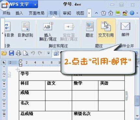This screenshot has width=140, height=120.
Task: Click the indent marker on the ruler
Action: click(20, 63)
